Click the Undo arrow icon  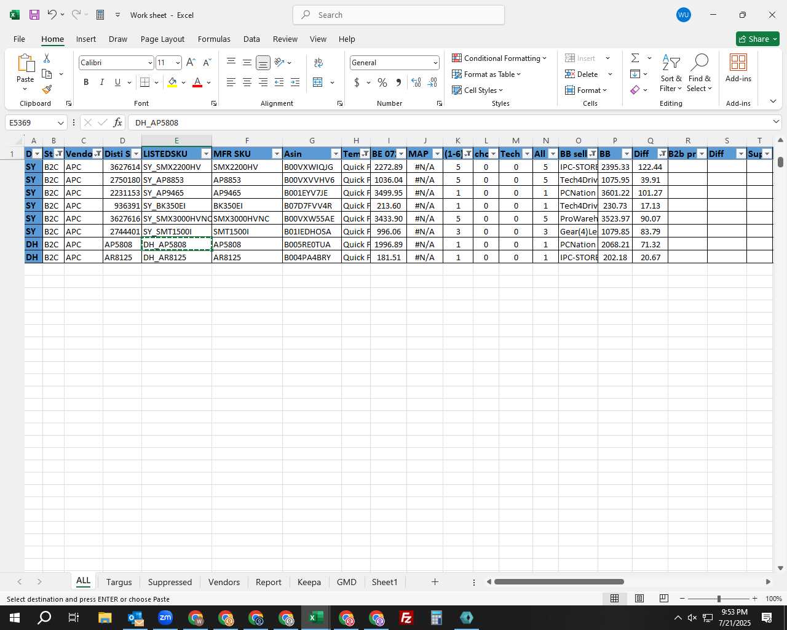point(52,15)
